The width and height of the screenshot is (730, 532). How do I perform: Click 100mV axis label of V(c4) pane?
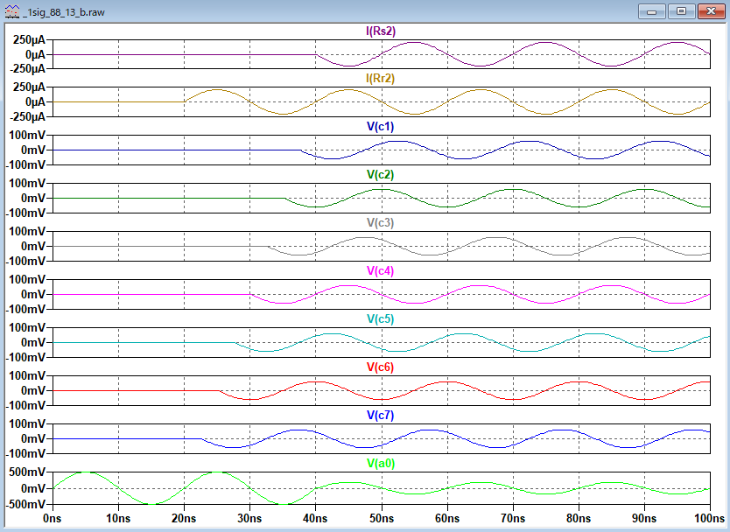point(27,280)
